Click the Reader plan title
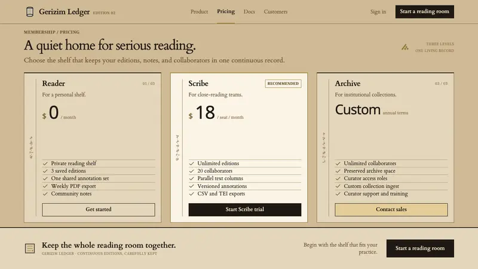The width and height of the screenshot is (478, 269). coord(53,83)
